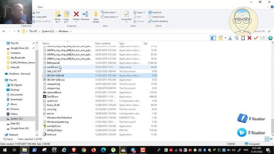The width and height of the screenshot is (274, 154).
Task: Open the Copy to dropdown
Action: [x=66, y=17]
